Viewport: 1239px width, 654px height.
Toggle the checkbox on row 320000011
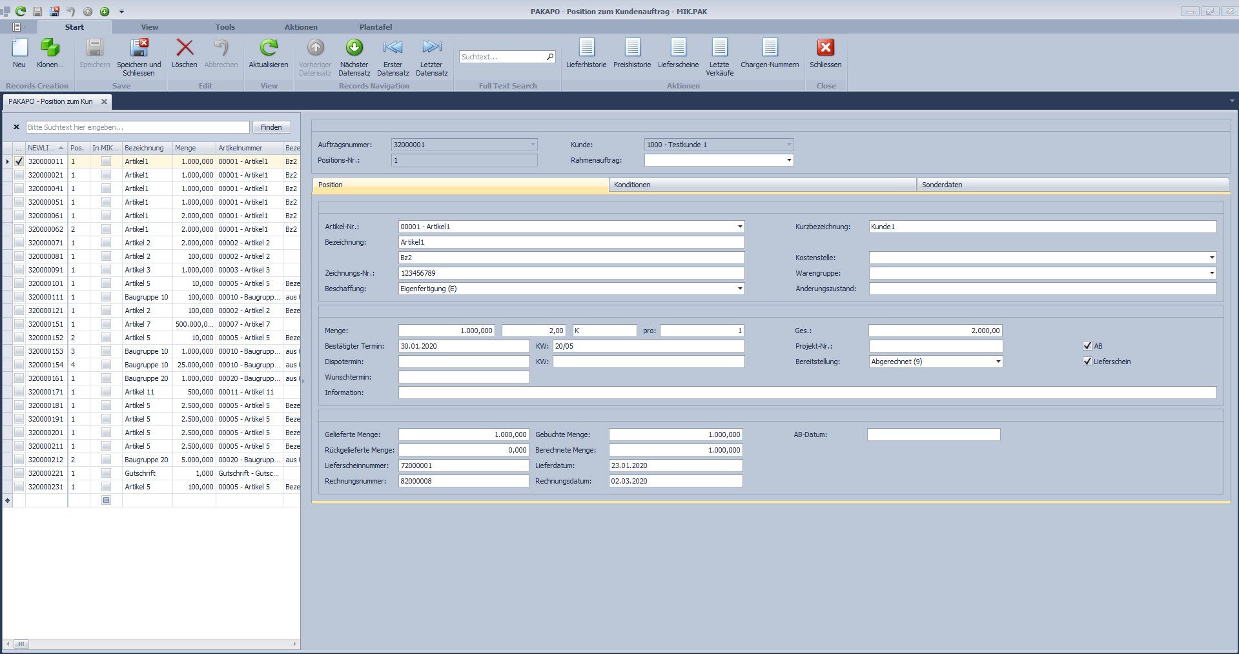point(19,161)
